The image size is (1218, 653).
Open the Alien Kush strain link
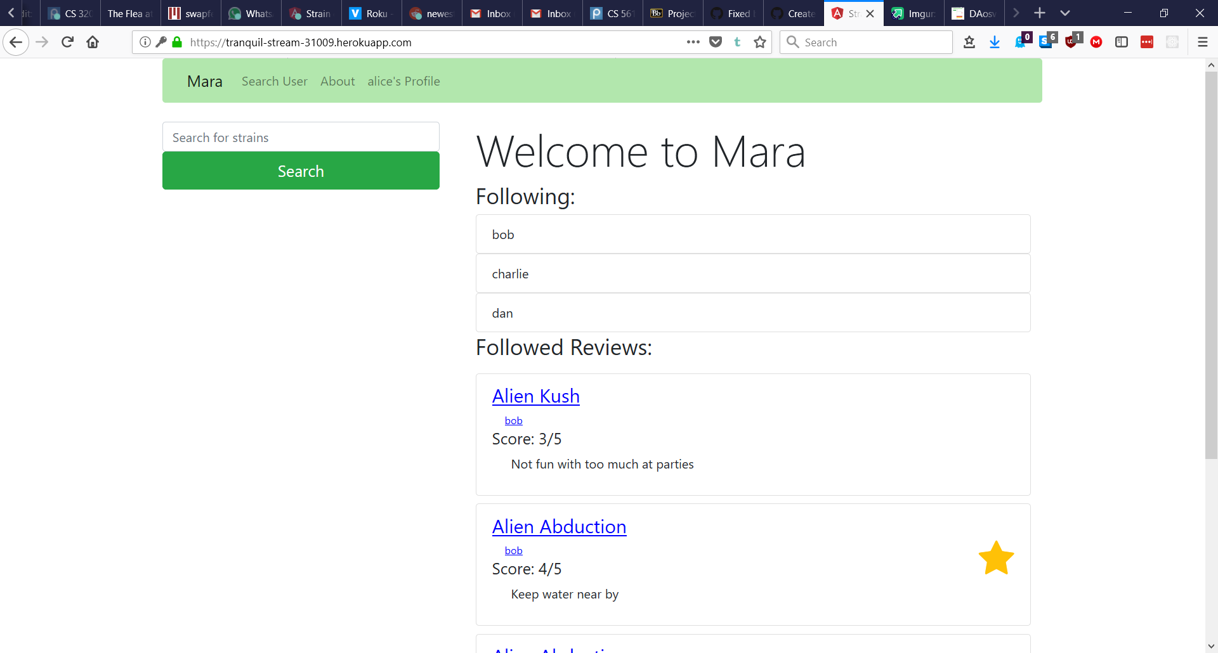click(x=535, y=396)
